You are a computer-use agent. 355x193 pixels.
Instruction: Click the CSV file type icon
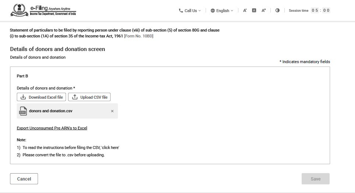23,111
